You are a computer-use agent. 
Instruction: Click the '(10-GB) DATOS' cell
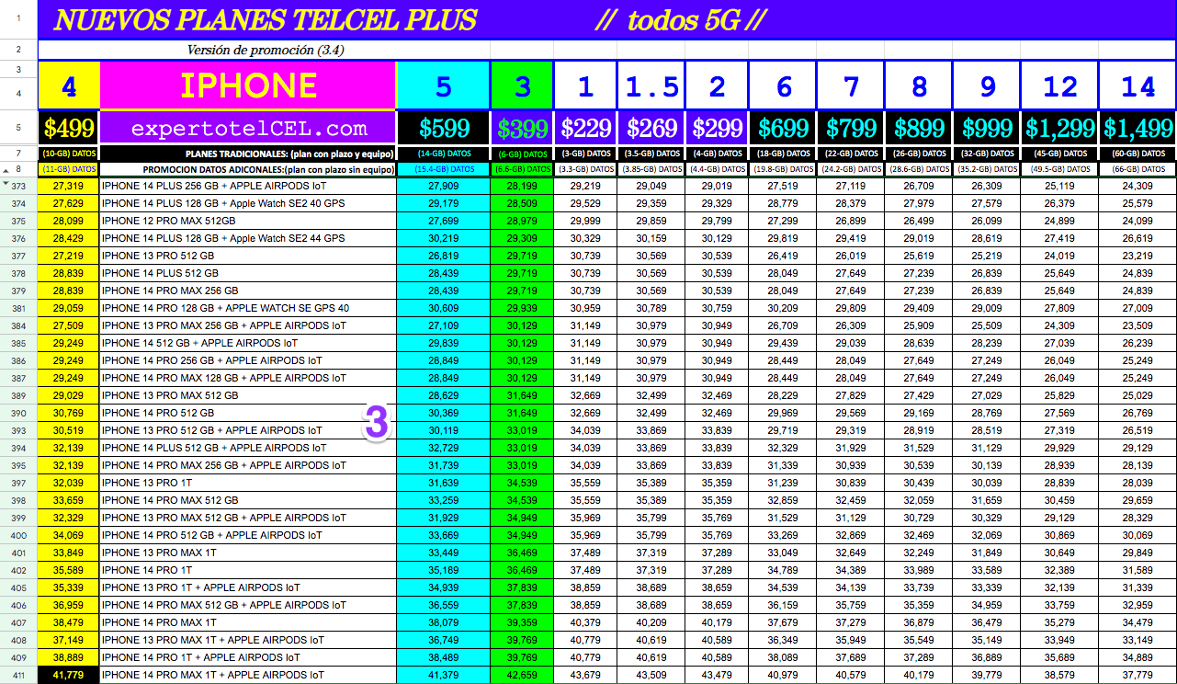69,154
